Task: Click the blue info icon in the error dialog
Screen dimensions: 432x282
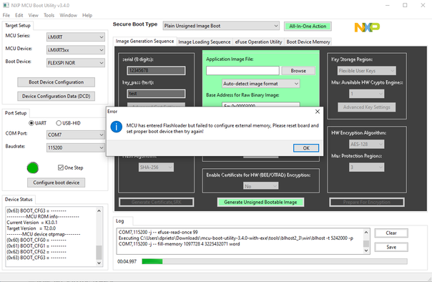Action: tap(117, 127)
